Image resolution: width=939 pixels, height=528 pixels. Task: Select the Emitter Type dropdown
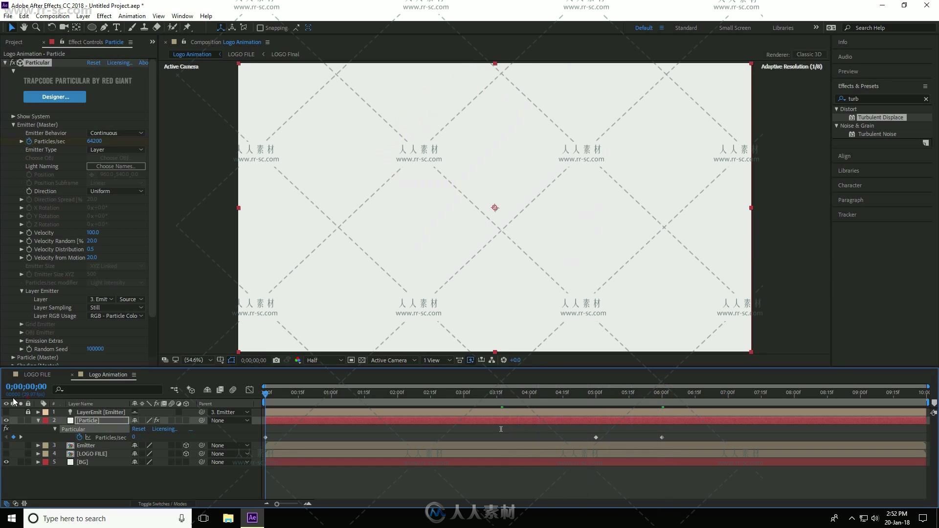coord(115,150)
